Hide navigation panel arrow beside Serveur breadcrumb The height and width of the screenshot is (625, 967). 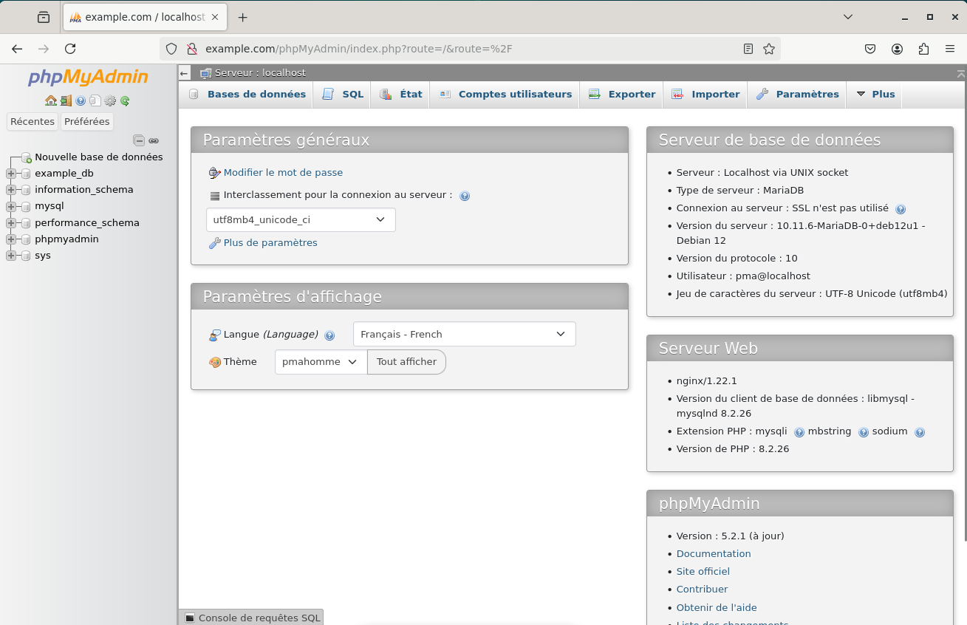tap(185, 73)
